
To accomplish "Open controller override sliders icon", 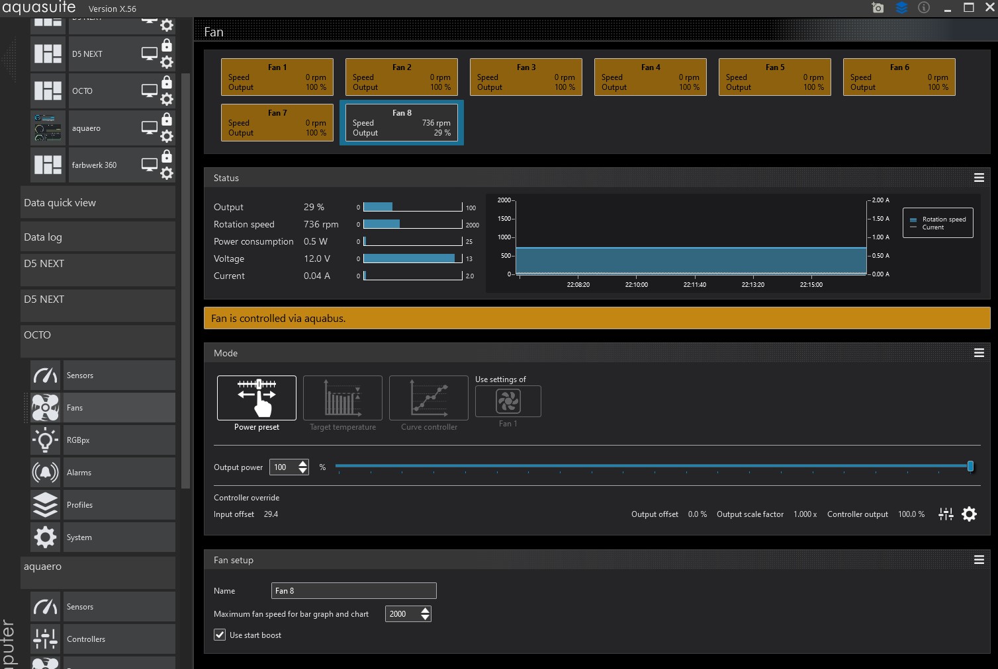I will tap(946, 514).
